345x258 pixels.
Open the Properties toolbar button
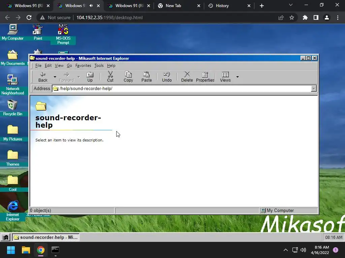pyautogui.click(x=205, y=77)
